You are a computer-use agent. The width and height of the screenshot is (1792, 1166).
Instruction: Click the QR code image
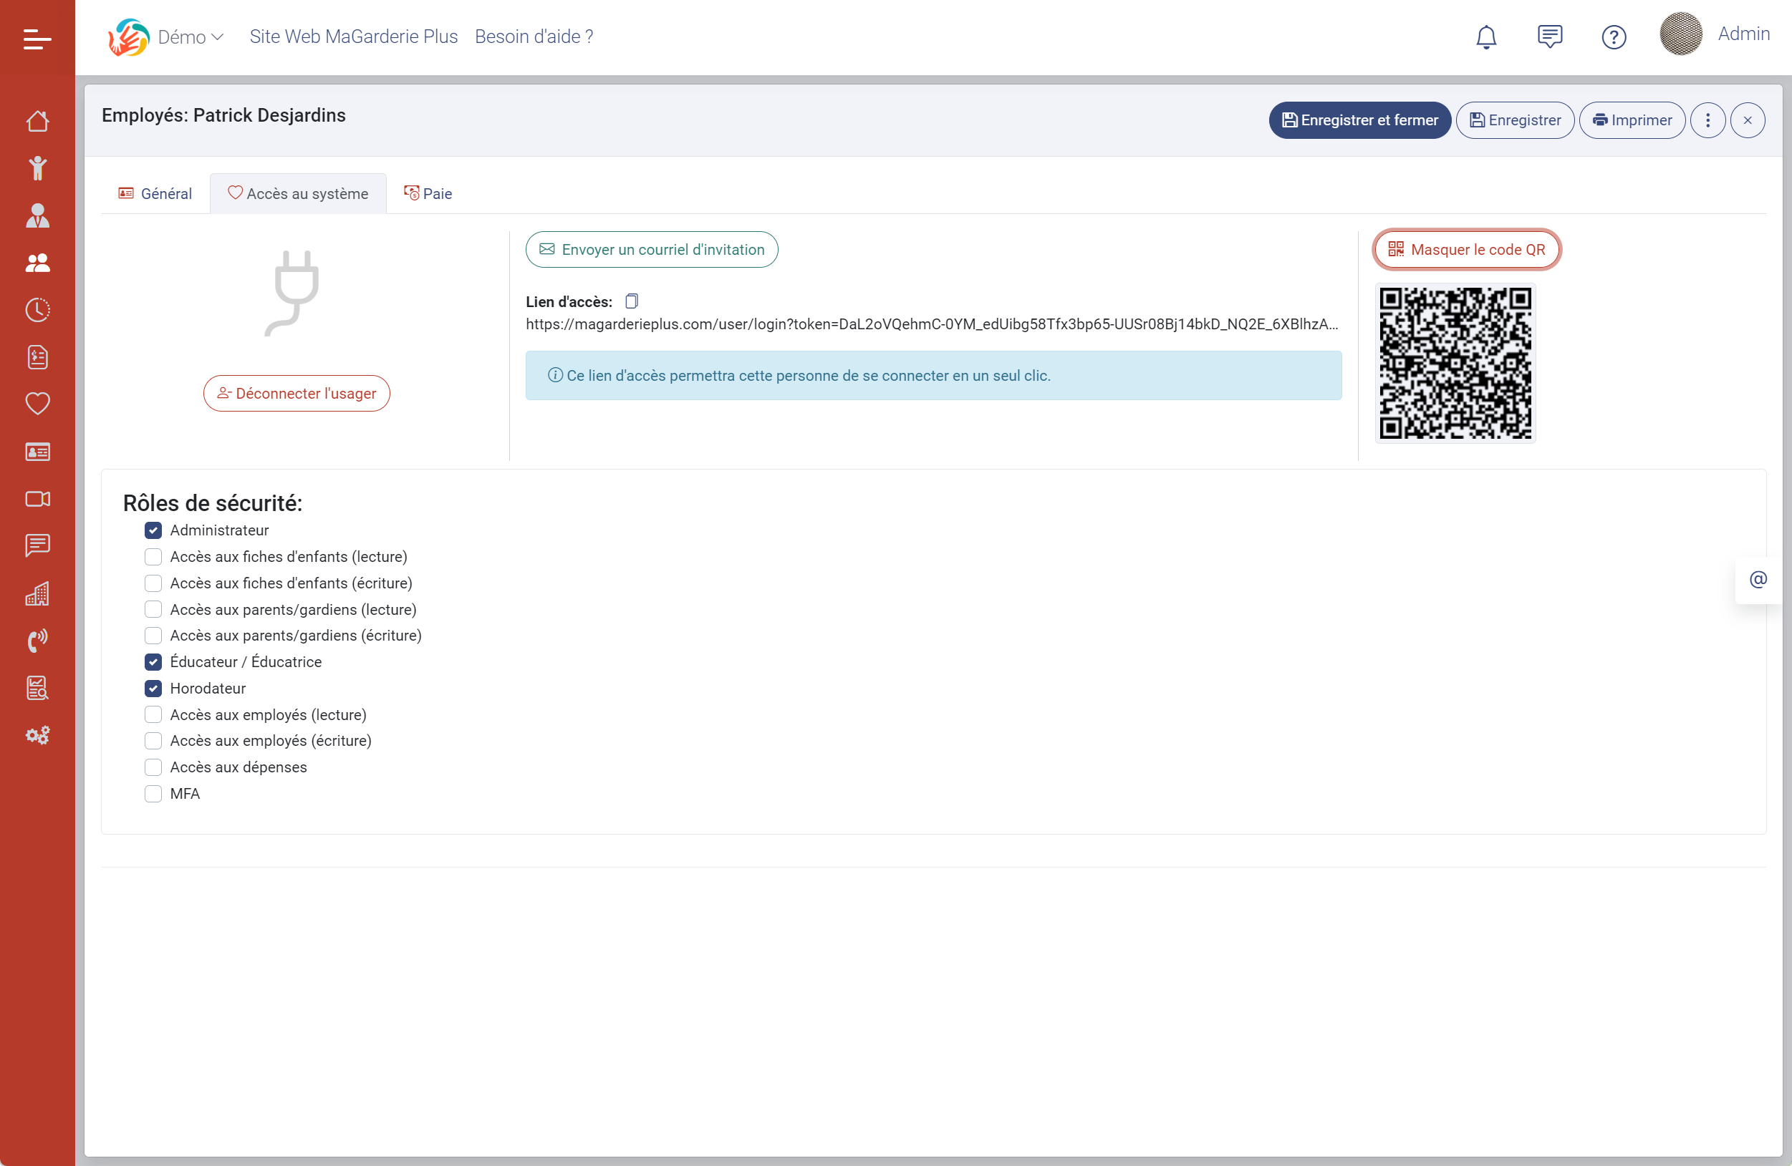(1455, 363)
